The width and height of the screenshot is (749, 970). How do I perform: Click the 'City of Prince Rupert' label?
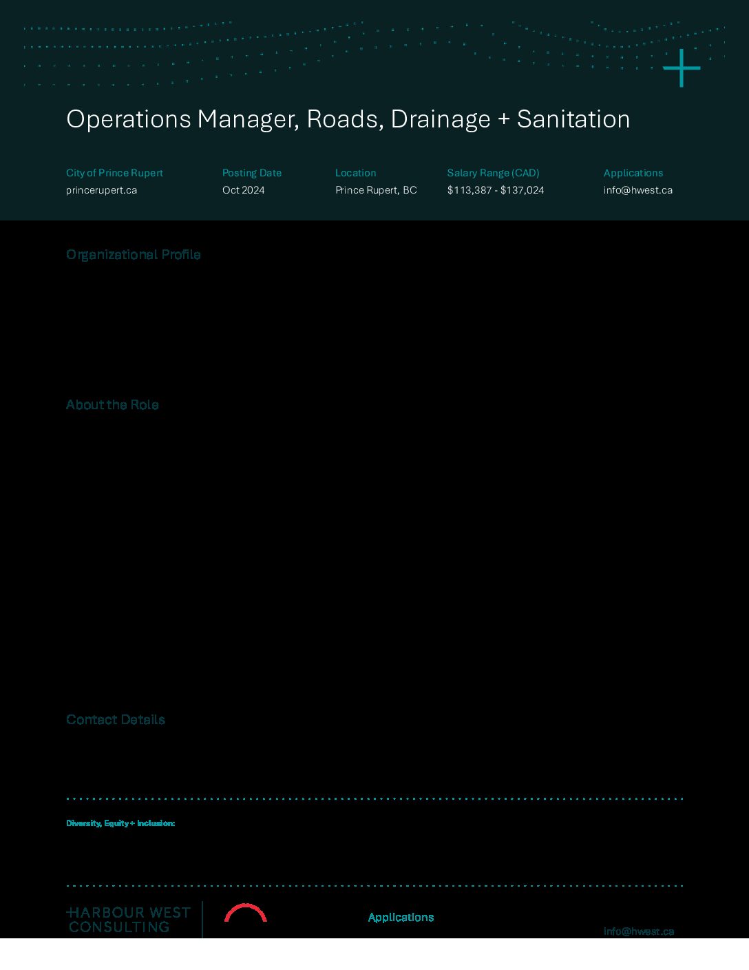pyautogui.click(x=115, y=173)
